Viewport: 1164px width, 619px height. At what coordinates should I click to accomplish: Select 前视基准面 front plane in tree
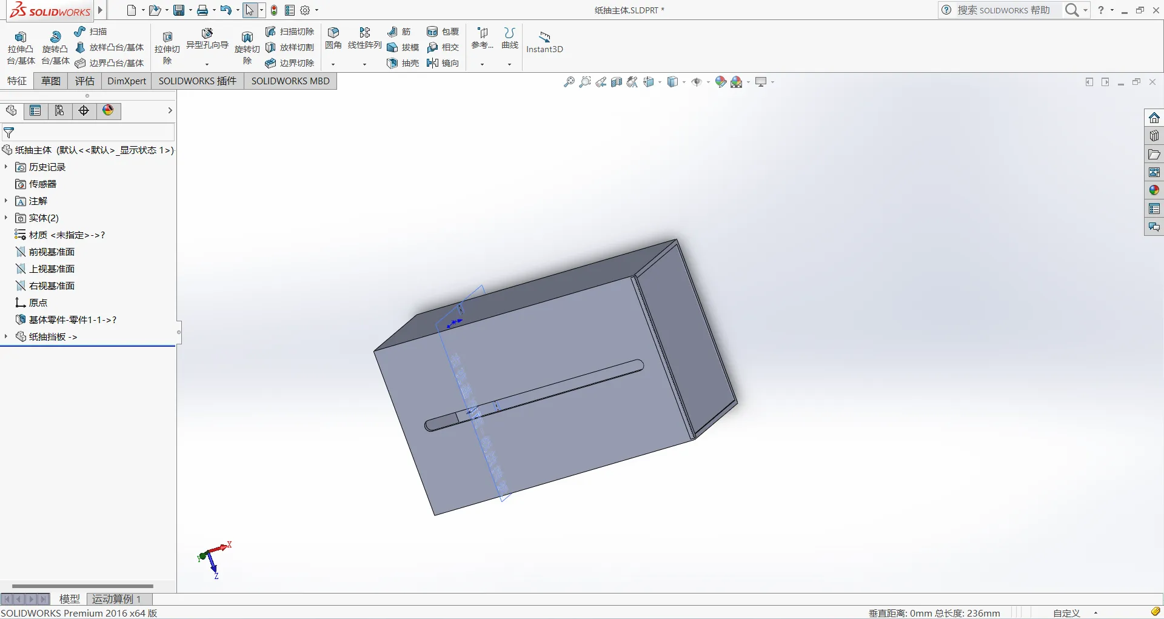coord(52,252)
